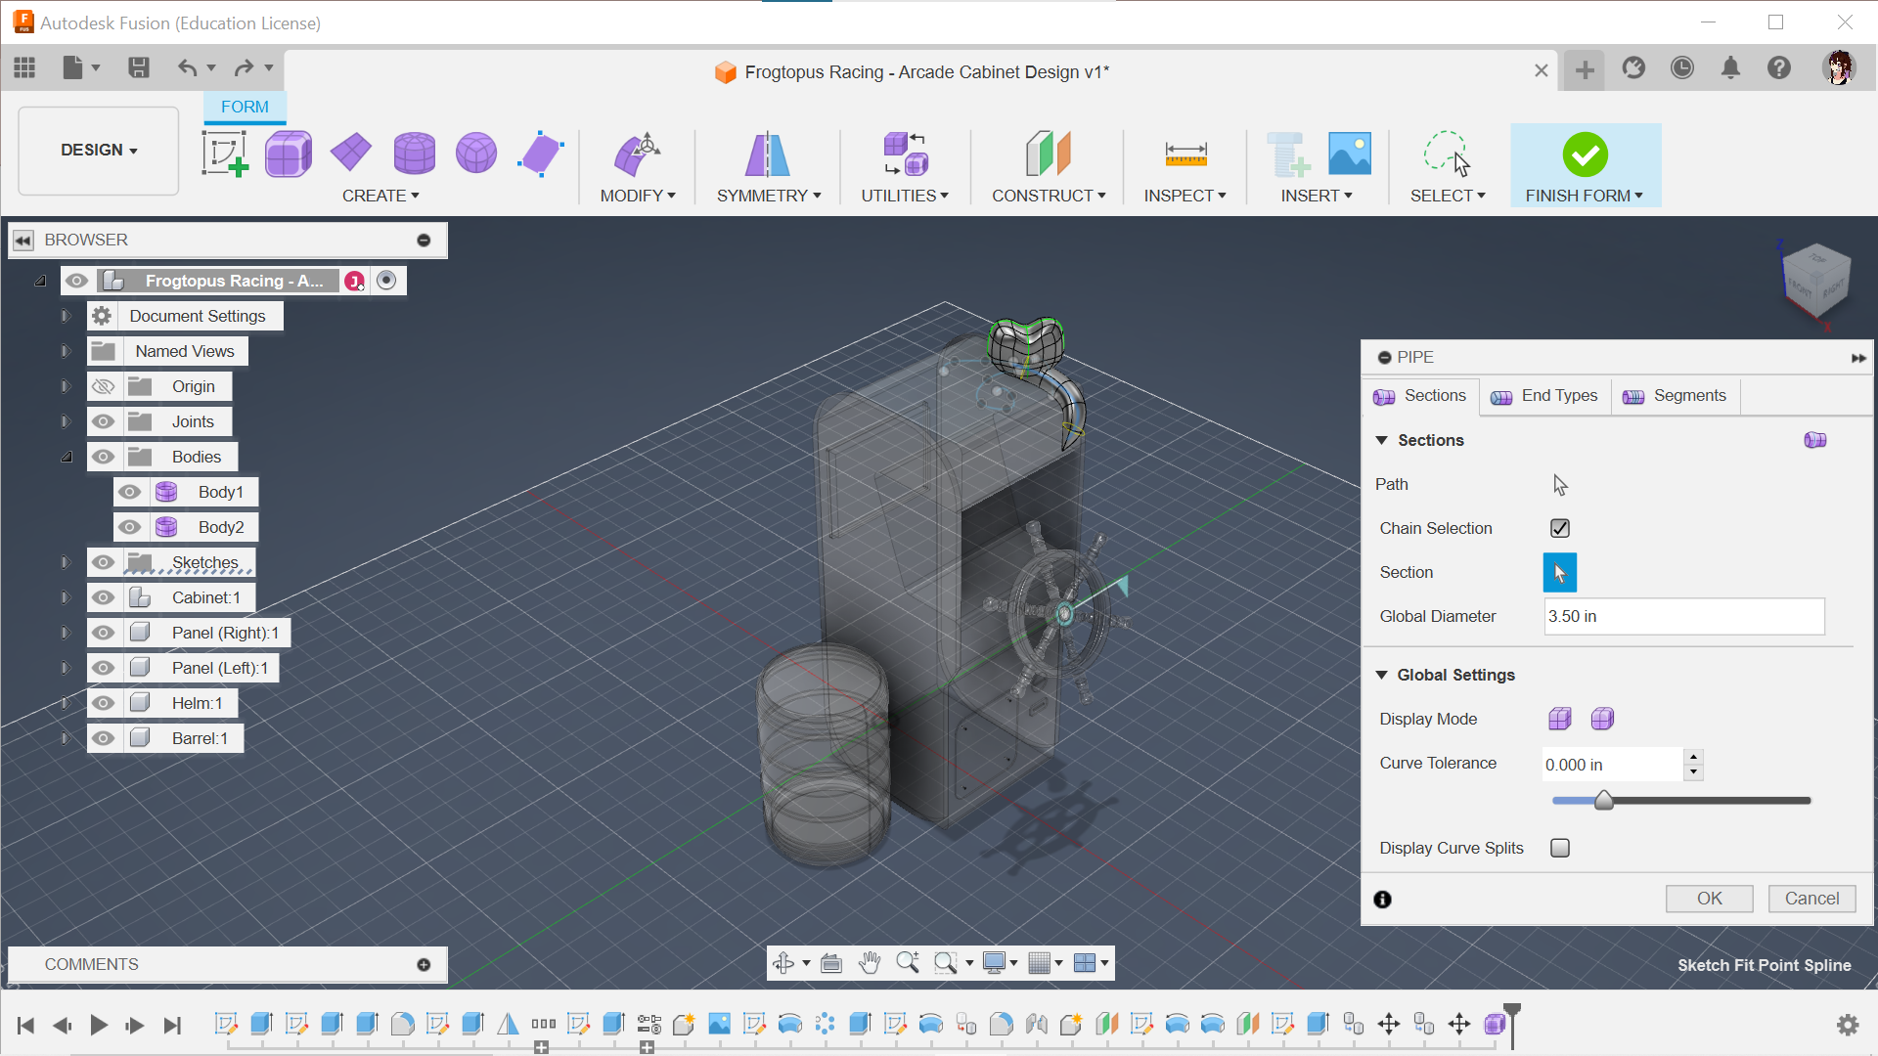This screenshot has height=1056, width=1878.
Task: Uncheck the Chain Selection checkbox
Action: (1560, 528)
